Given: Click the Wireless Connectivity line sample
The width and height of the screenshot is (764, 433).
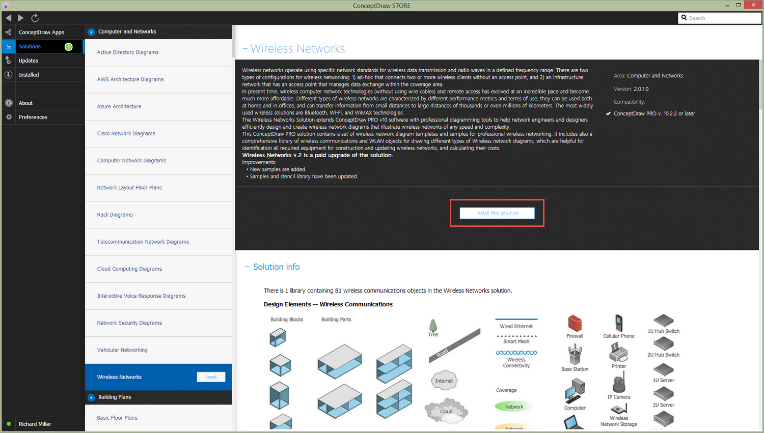Looking at the screenshot, I should (516, 353).
